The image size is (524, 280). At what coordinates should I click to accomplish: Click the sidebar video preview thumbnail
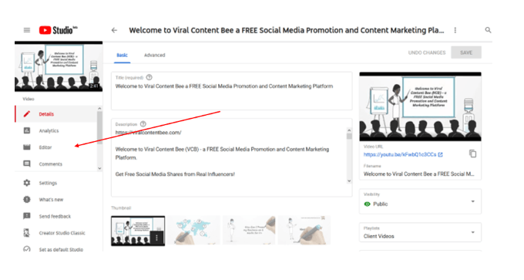point(59,67)
